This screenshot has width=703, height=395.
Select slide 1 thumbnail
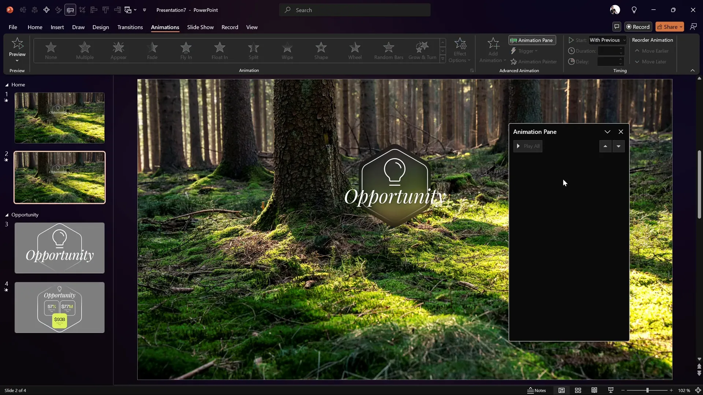coord(59,118)
